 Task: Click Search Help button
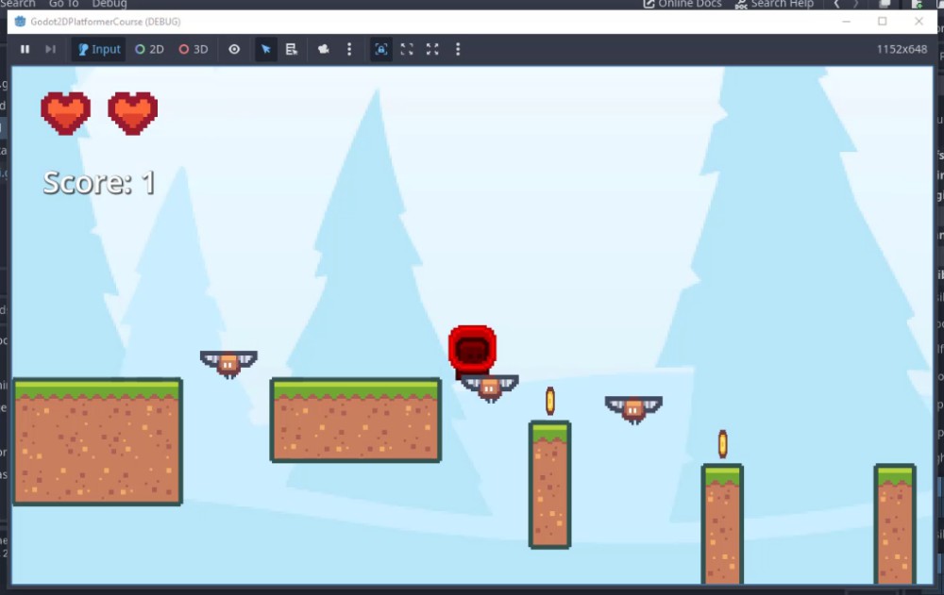tap(774, 4)
